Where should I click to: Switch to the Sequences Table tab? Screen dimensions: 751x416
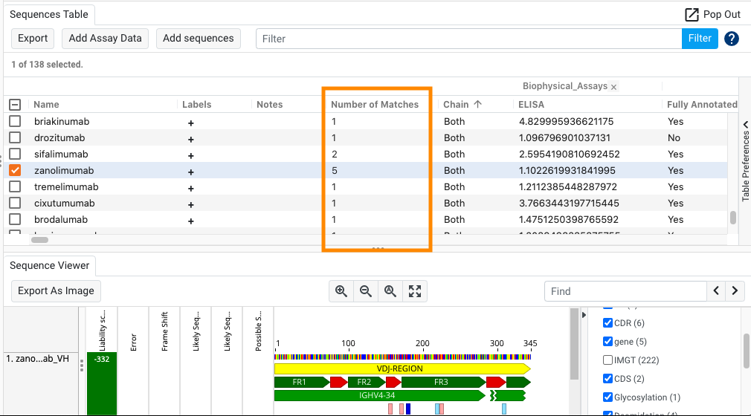(x=49, y=14)
